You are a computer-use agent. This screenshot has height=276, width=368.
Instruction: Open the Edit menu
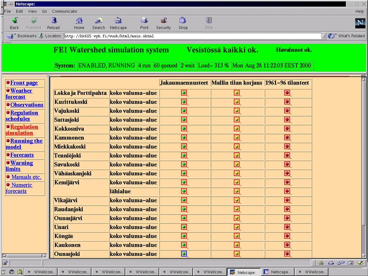tap(19, 11)
